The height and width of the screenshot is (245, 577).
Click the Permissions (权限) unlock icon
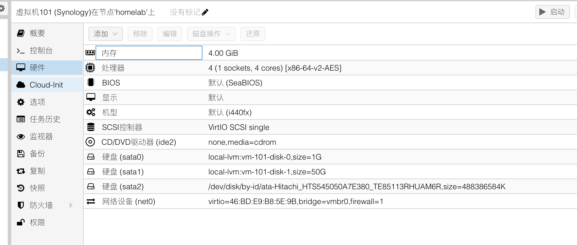coord(21,222)
